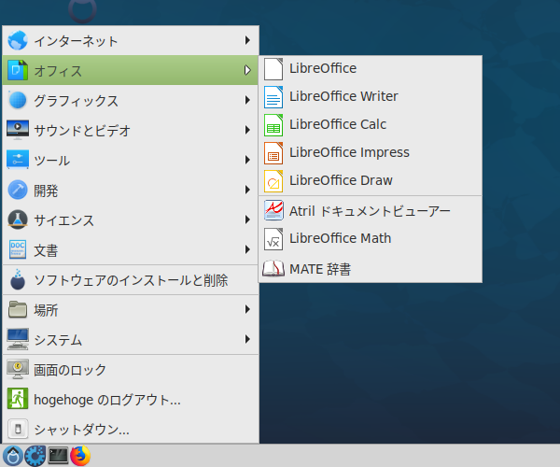This screenshot has width=560, height=467.
Task: Select シャットダウン... entry
Action: tap(131, 429)
